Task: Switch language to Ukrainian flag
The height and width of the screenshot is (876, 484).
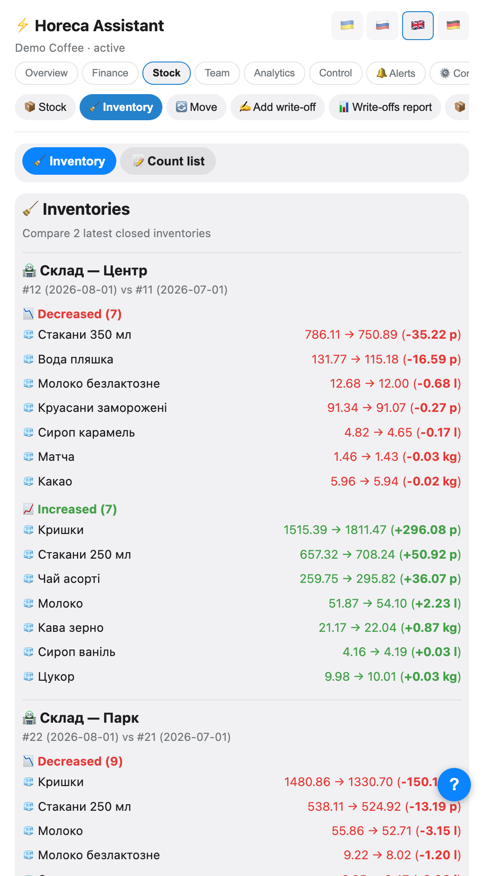Action: (x=347, y=26)
